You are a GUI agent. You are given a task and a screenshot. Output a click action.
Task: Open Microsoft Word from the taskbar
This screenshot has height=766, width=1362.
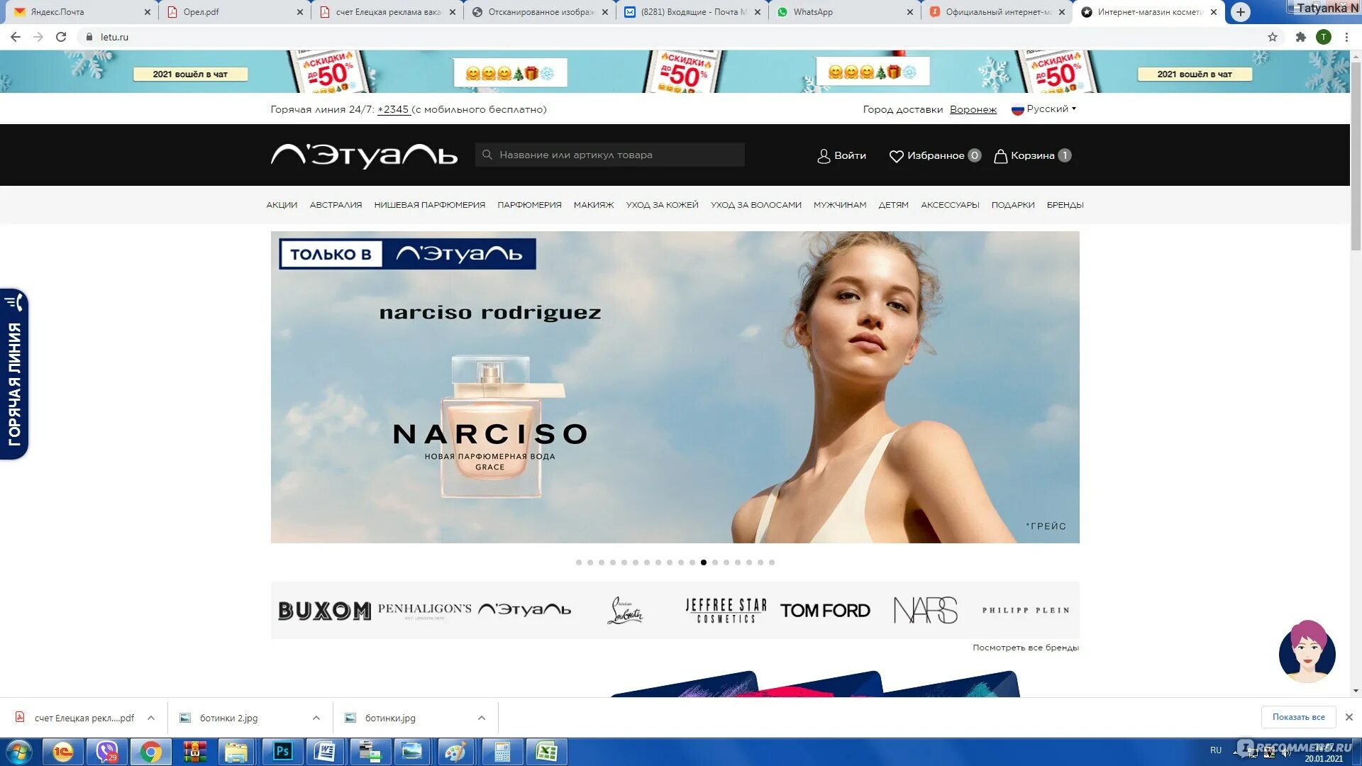point(326,752)
